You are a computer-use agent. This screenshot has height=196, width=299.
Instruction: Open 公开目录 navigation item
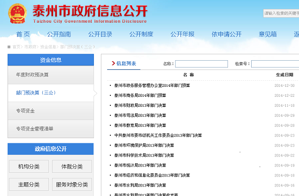pyautogui.click(x=100, y=34)
